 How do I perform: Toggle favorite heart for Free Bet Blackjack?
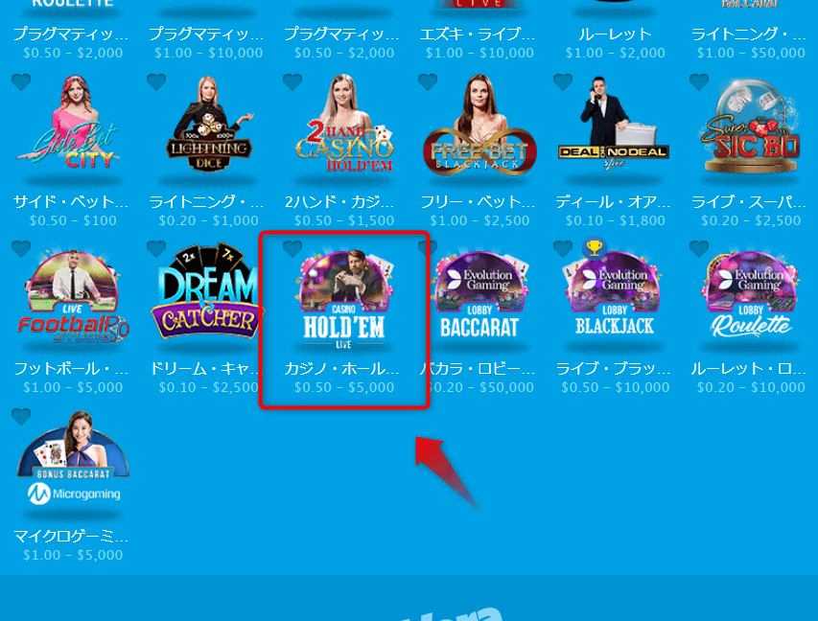[428, 81]
